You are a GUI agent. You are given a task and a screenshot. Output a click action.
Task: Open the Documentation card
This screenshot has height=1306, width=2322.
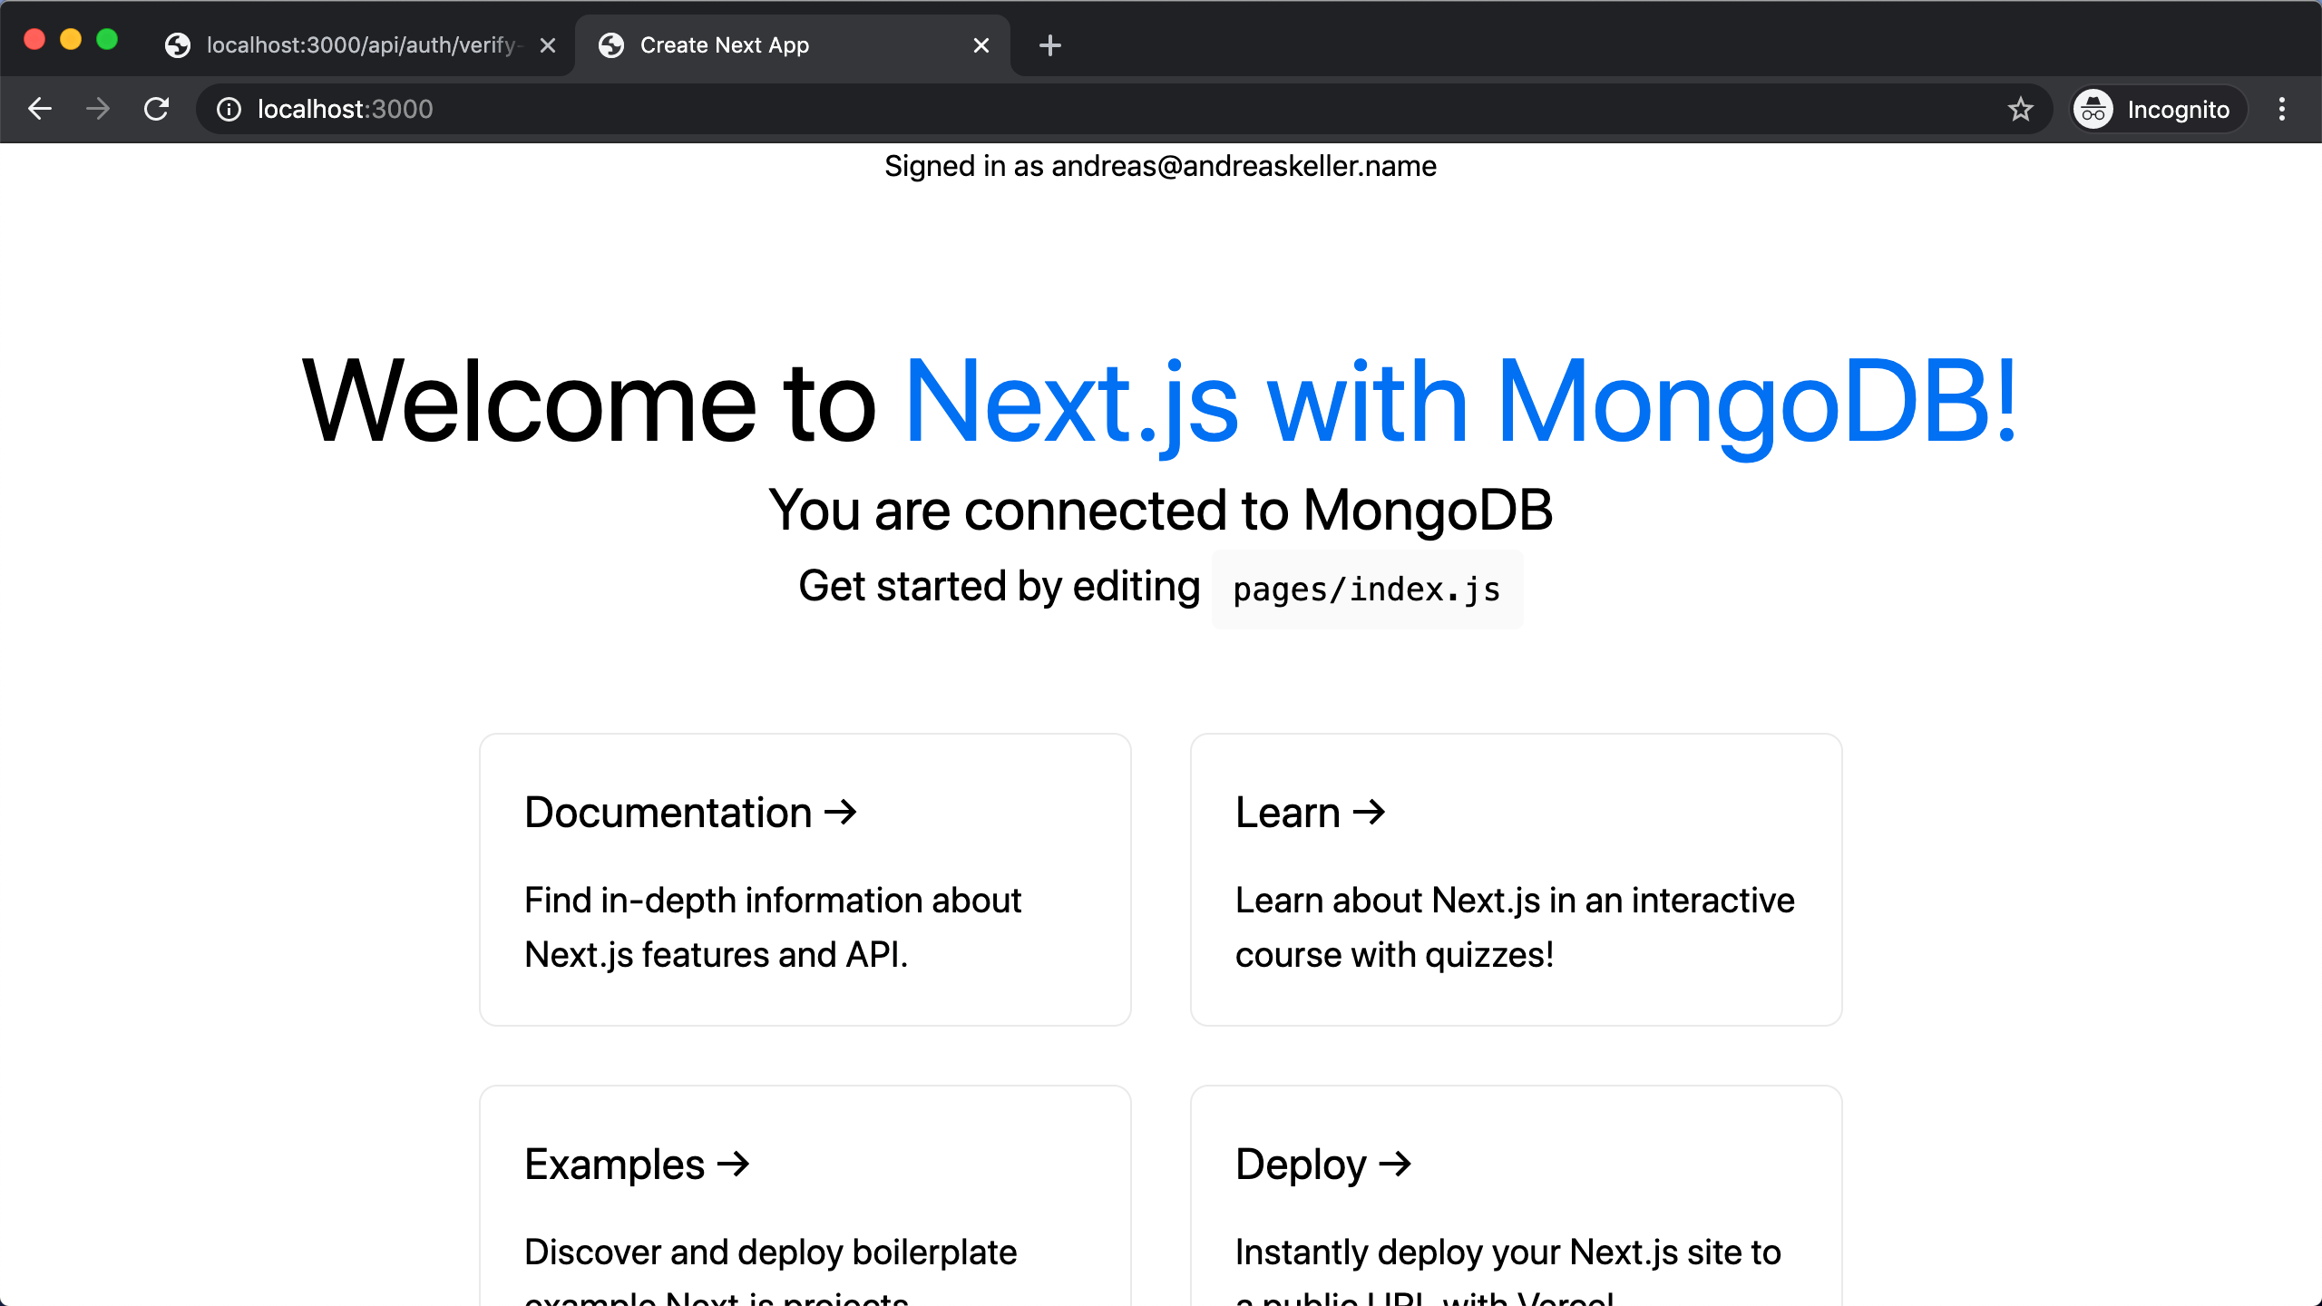click(x=805, y=880)
